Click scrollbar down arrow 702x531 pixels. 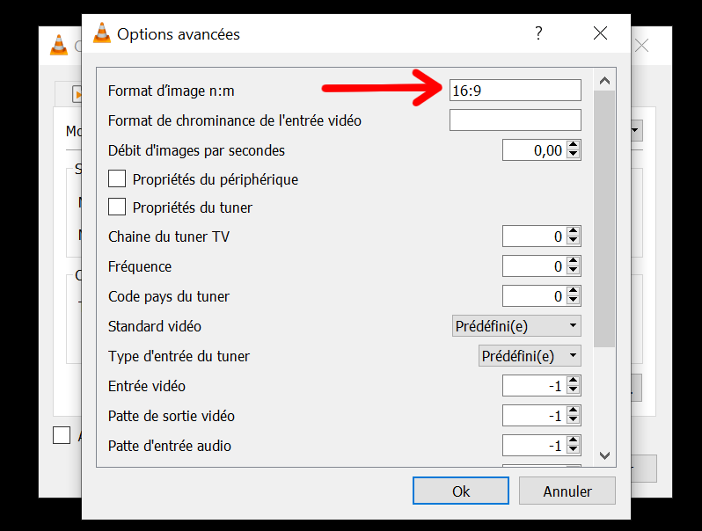coord(604,456)
